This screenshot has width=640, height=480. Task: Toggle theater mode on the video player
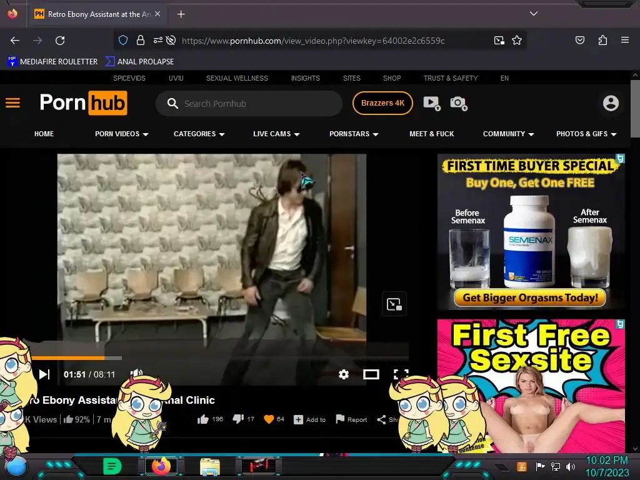(x=371, y=374)
